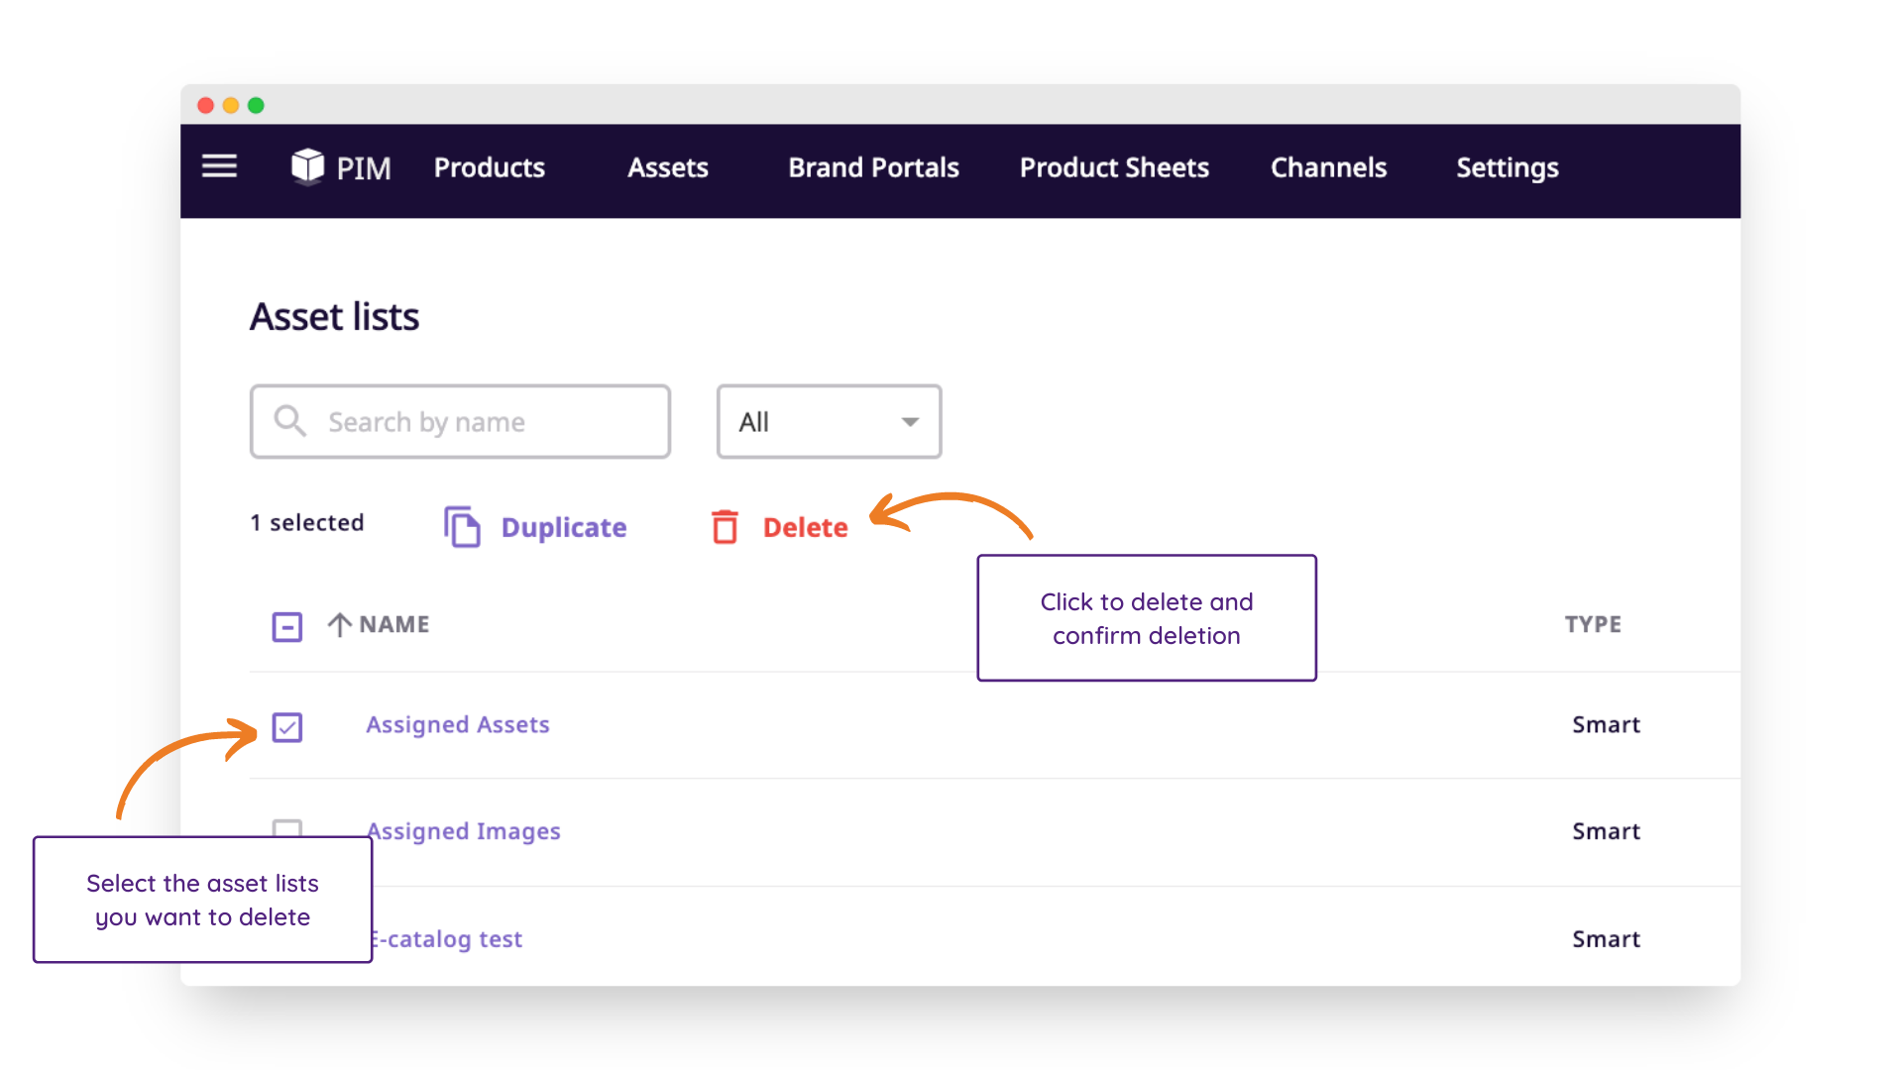The image size is (1903, 1070).
Task: Click the PIM cube logo
Action: click(x=307, y=166)
